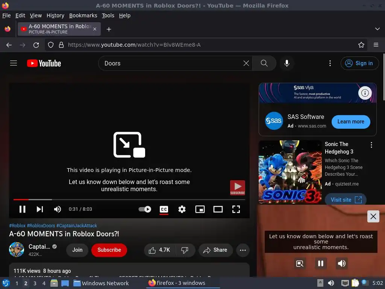385x289 pixels.
Task: Open Windows Network taskbar item
Action: (101, 283)
